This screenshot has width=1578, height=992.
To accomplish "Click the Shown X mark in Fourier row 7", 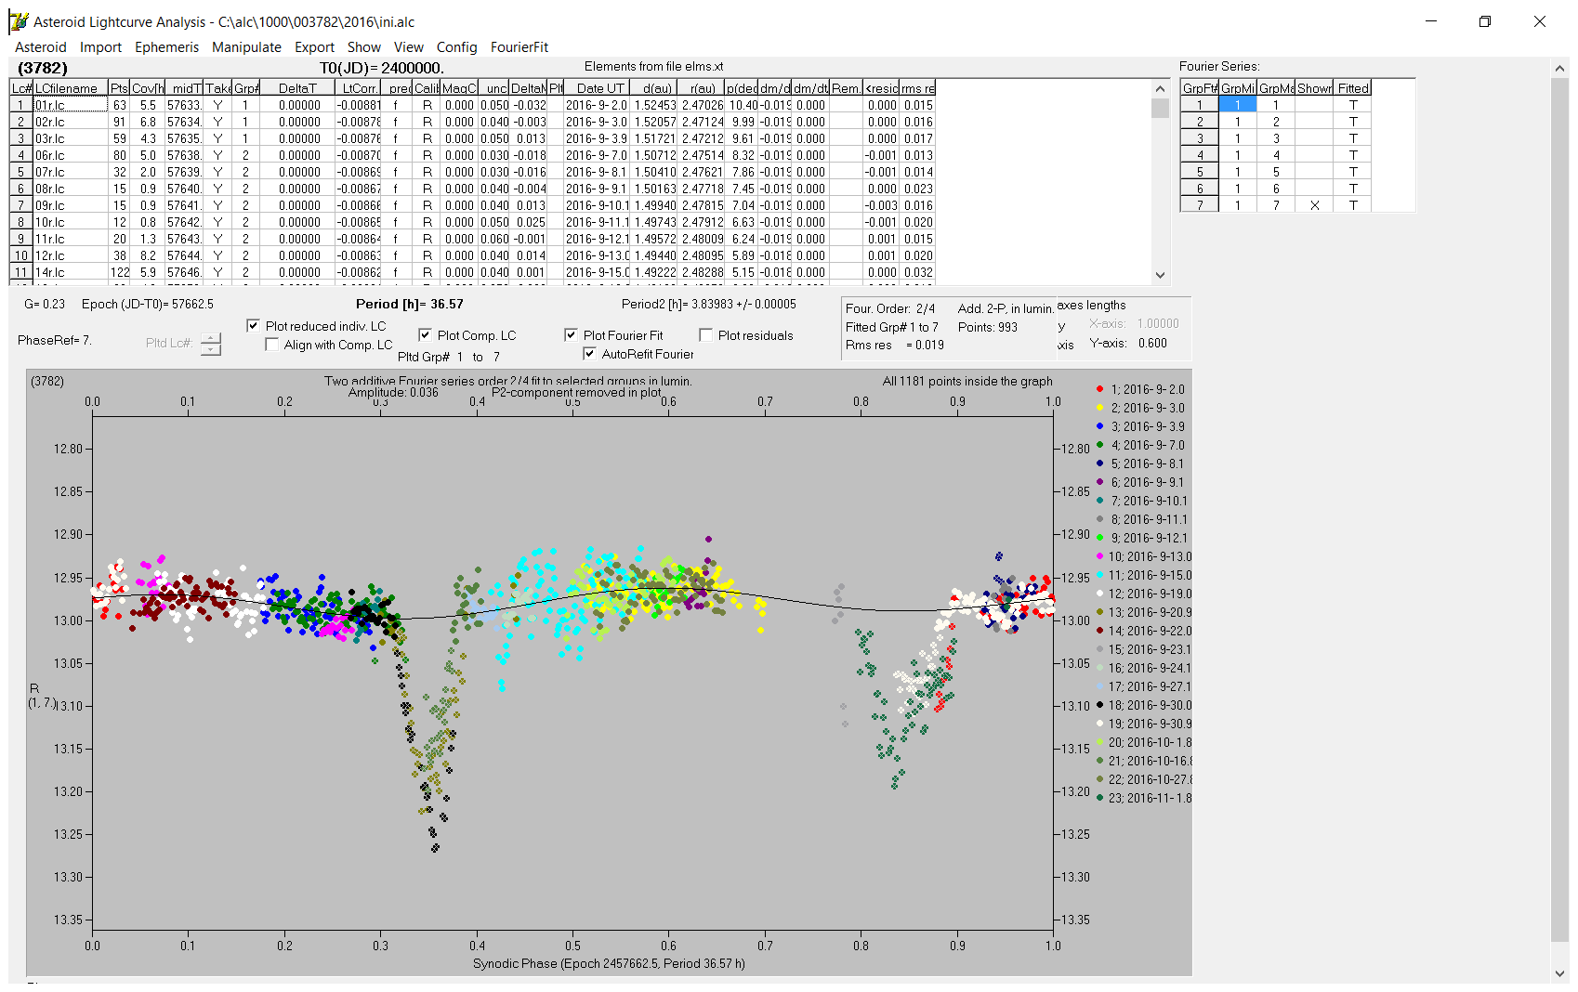I will 1314,205.
